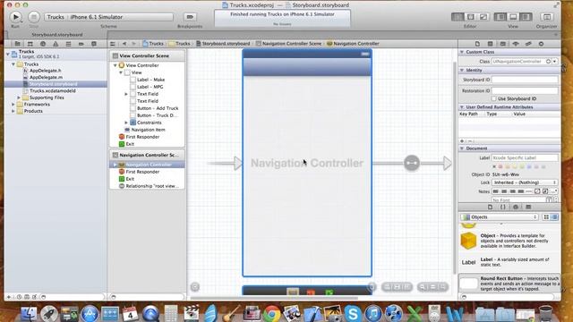Open the related files menu
The width and height of the screenshot is (573, 322).
pyautogui.click(x=113, y=44)
